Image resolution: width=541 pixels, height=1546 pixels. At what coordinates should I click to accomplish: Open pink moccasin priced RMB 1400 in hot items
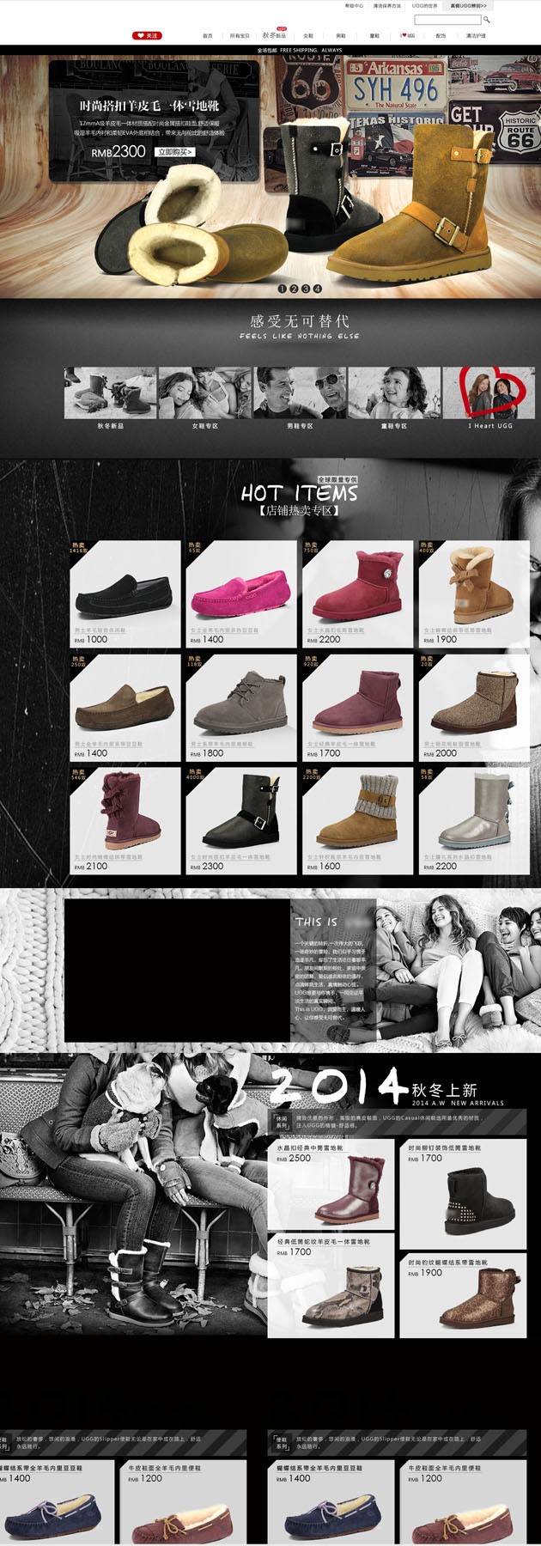[x=241, y=593]
